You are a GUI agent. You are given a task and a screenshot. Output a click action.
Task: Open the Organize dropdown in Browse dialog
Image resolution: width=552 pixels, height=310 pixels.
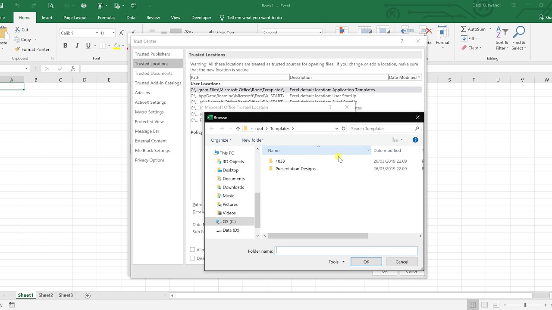click(x=221, y=140)
